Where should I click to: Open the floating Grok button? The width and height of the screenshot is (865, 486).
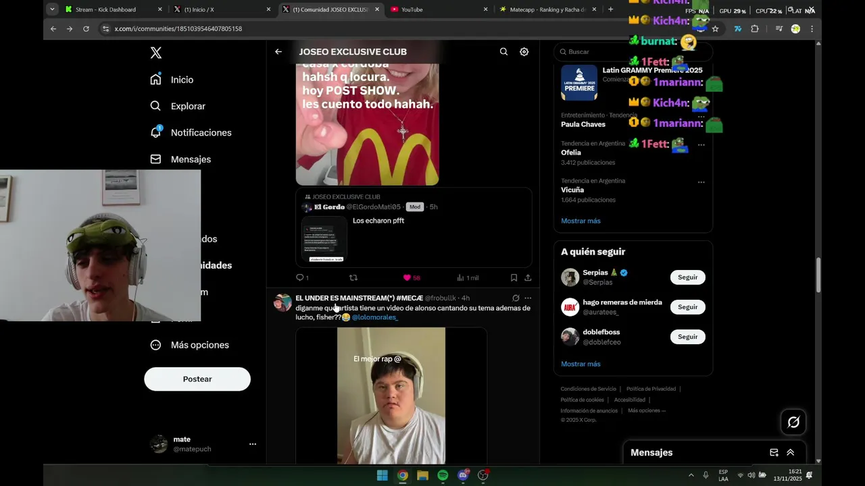coord(793,422)
